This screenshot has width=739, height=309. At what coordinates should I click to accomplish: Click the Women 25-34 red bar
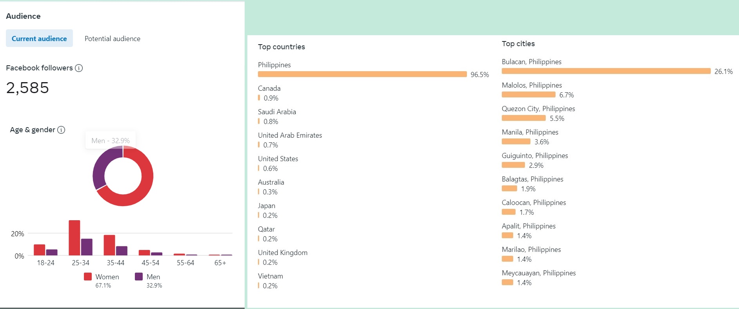click(74, 238)
